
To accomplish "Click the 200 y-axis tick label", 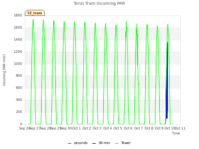I will [19, 112].
